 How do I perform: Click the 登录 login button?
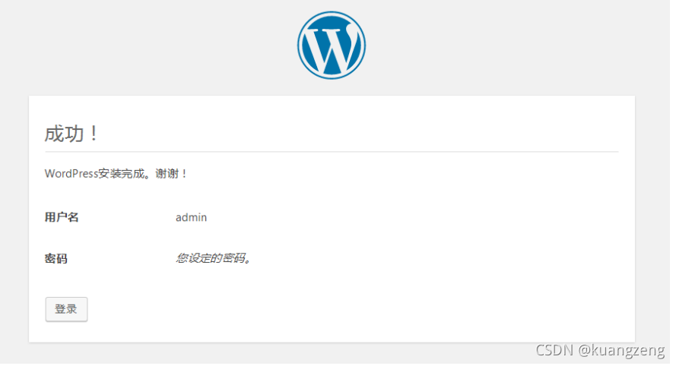coord(66,309)
